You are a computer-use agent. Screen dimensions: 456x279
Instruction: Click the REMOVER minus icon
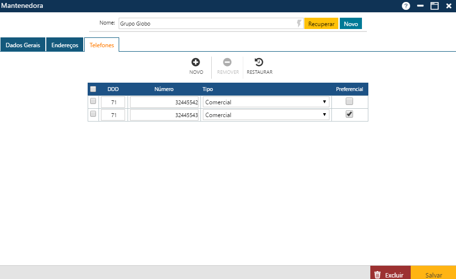pos(228,62)
